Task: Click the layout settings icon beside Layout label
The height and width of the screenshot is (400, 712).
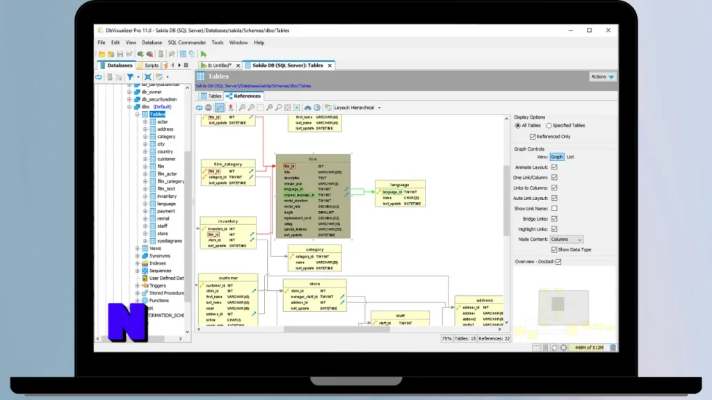Action: coord(328,108)
